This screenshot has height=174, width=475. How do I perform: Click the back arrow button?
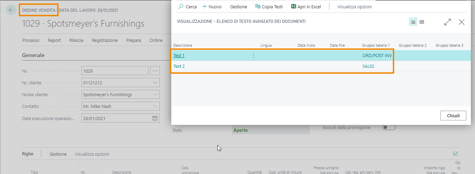[x=11, y=10]
